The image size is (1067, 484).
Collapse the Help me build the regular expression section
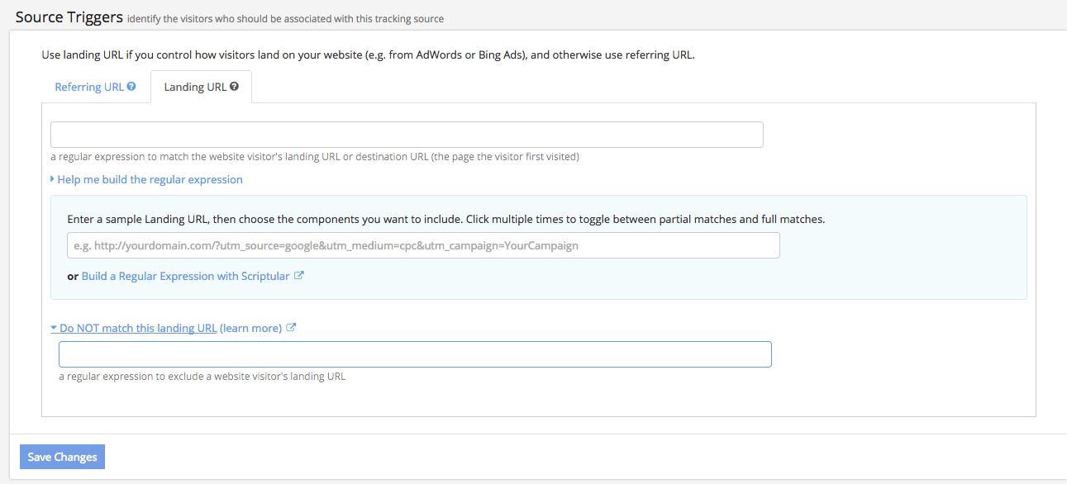150,179
